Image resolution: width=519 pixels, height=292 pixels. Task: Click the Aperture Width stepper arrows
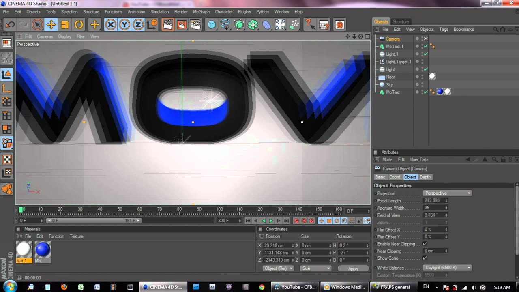pyautogui.click(x=446, y=208)
